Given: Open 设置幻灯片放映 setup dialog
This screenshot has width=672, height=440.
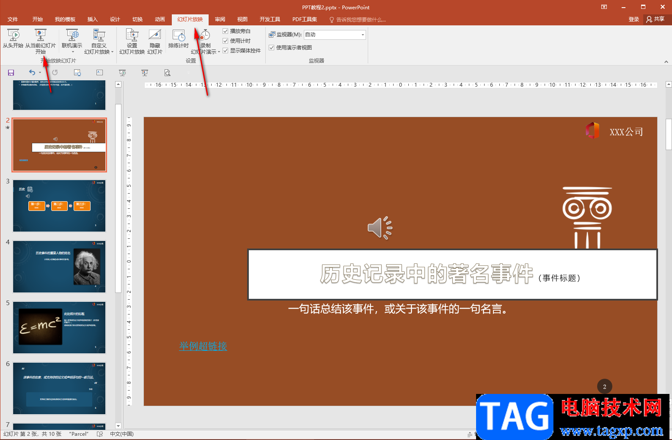Looking at the screenshot, I should [132, 41].
